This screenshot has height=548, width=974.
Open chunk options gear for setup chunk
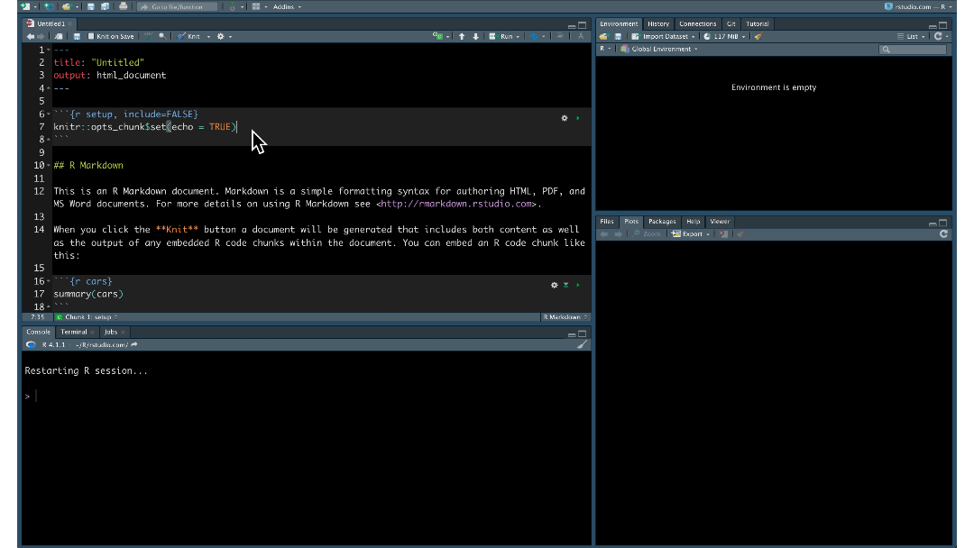(x=565, y=118)
